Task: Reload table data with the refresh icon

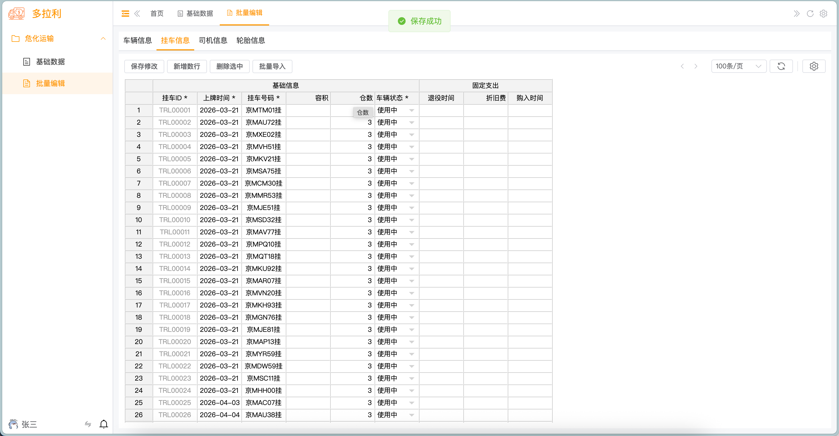Action: [x=781, y=66]
